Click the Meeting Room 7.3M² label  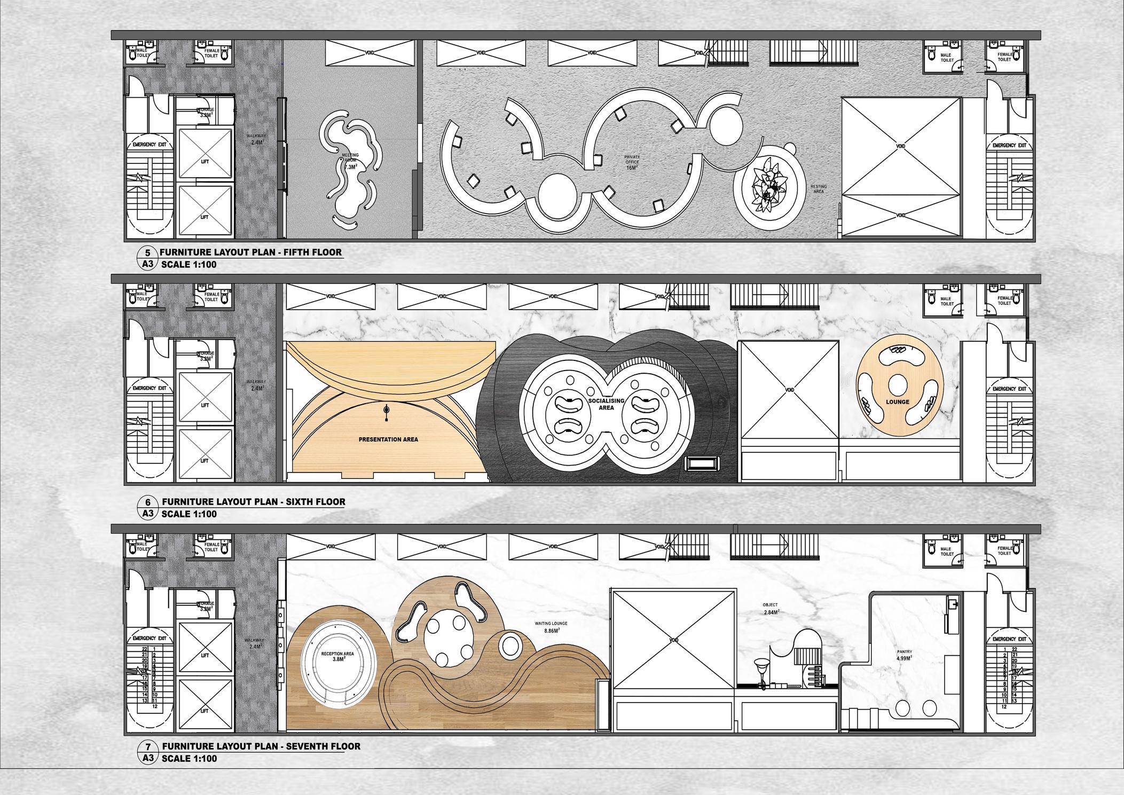(350, 161)
